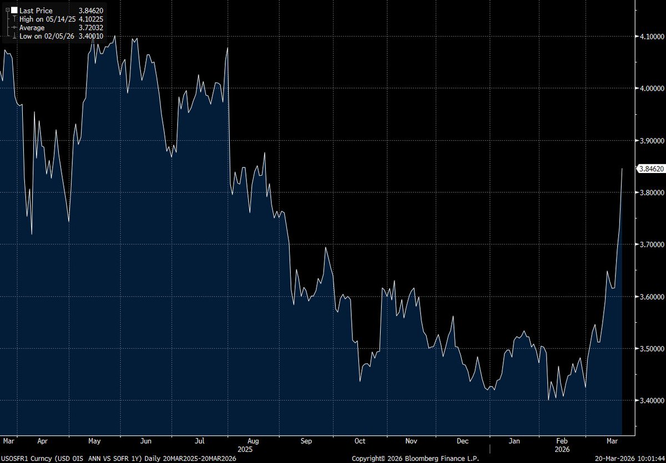Viewport: 666px width, 463px height.
Task: Click the 3.40000 y-axis label
Action: point(652,401)
